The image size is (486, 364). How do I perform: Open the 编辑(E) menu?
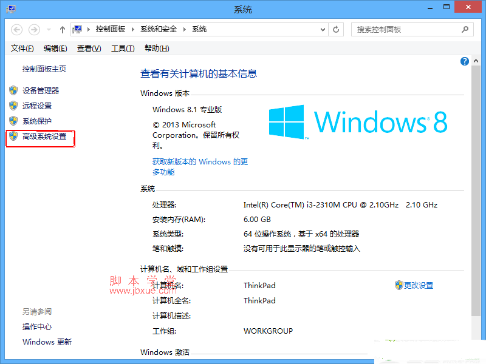coord(55,49)
